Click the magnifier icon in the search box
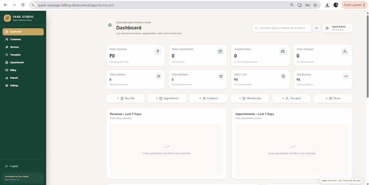Screen dimensions: 369x185 (x=256, y=28)
